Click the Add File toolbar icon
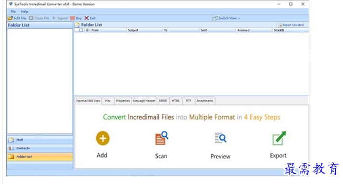The height and width of the screenshot is (184, 343). pos(10,18)
